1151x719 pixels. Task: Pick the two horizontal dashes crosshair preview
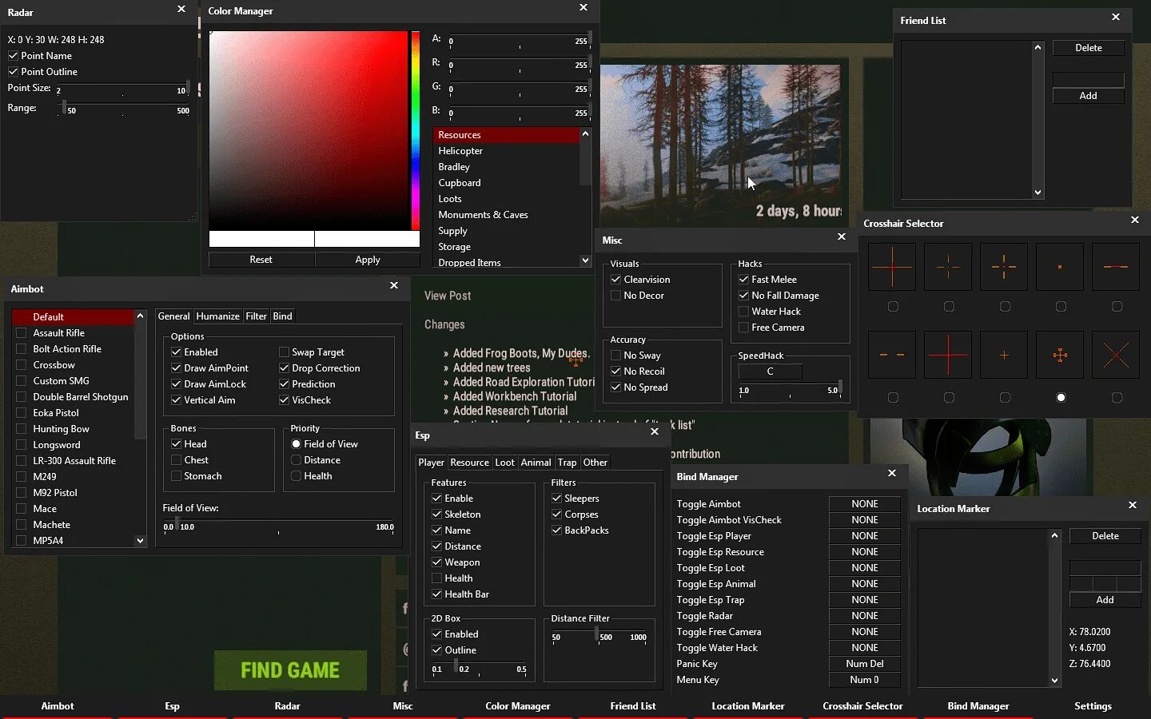coord(892,355)
